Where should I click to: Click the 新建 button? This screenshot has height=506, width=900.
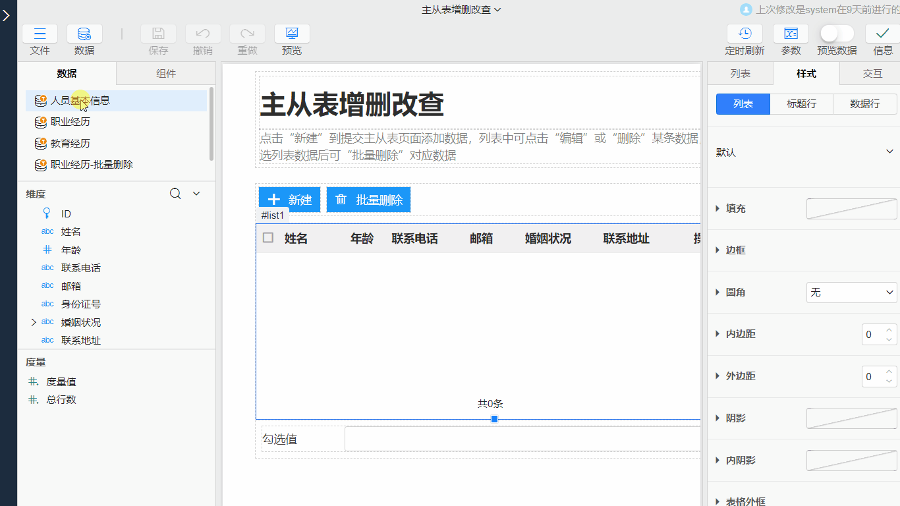click(x=289, y=200)
